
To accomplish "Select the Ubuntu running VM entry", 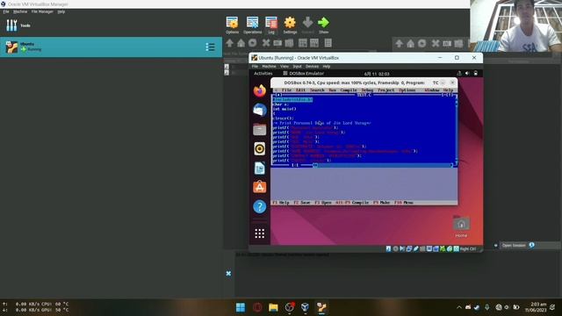I will (112, 47).
